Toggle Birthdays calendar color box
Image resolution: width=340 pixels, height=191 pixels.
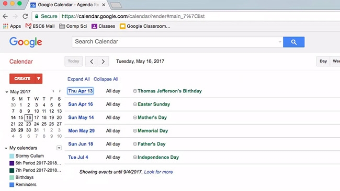(12, 177)
